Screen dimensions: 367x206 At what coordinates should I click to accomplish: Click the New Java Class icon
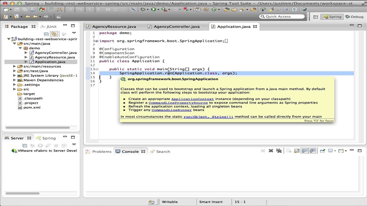point(214,9)
